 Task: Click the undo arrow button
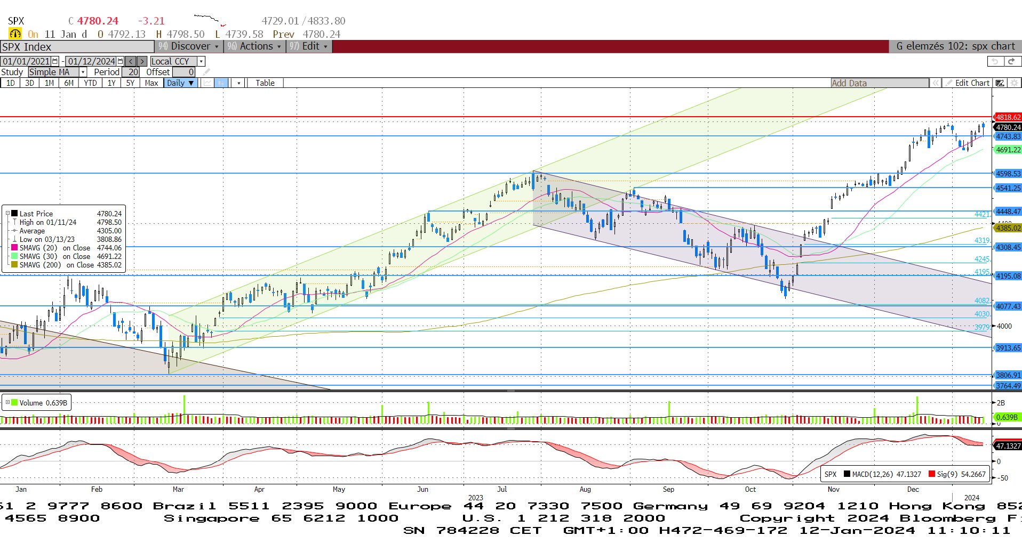pyautogui.click(x=995, y=61)
